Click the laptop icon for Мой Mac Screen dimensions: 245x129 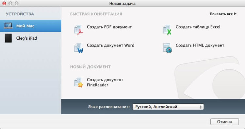pyautogui.click(x=8, y=26)
